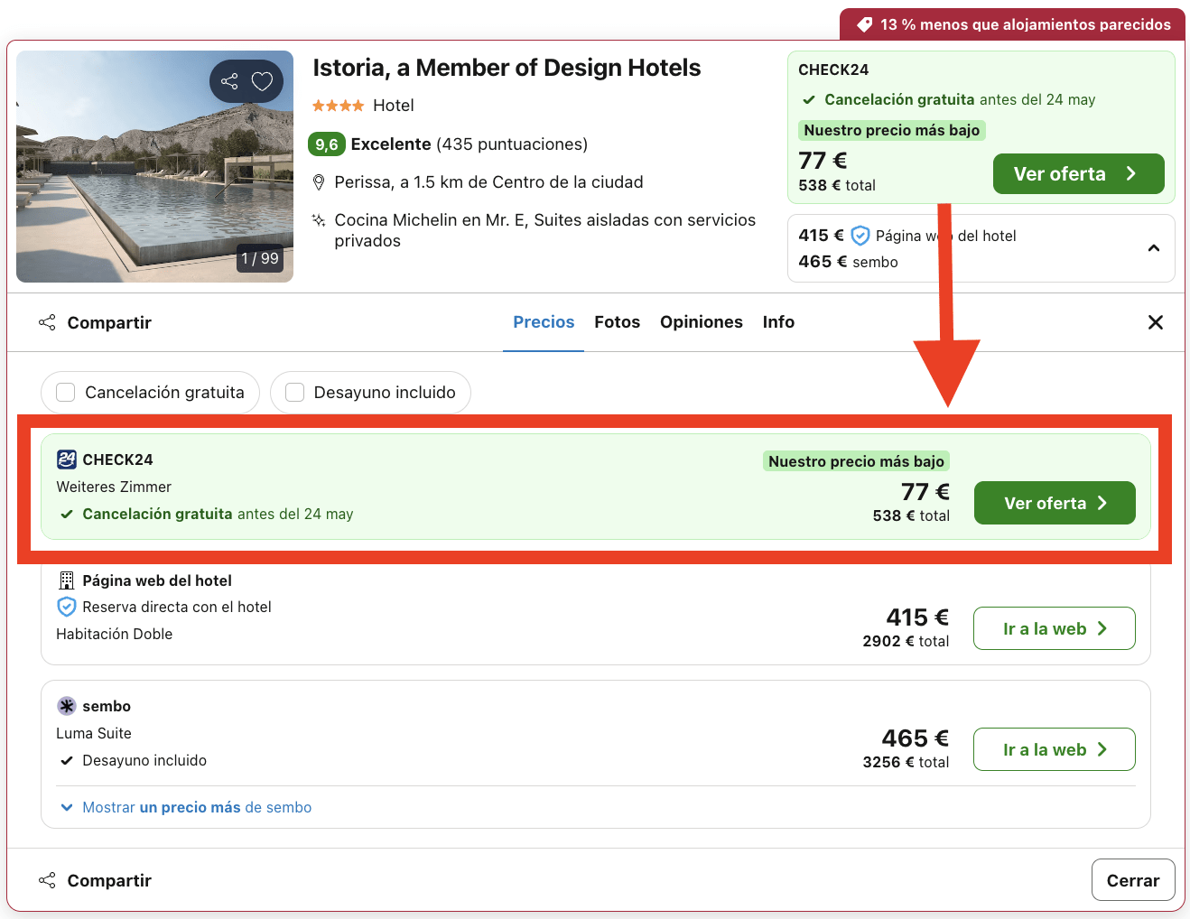Save hotel with the heart icon
The width and height of the screenshot is (1190, 919).
pyautogui.click(x=262, y=82)
